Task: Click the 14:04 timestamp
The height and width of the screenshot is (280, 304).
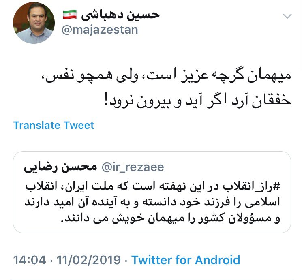Action: 29,260
